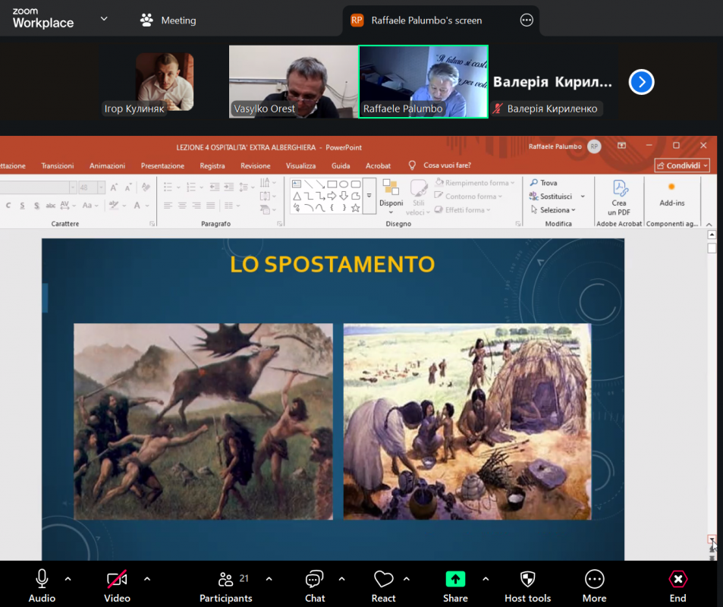723x607 pixels.
Task: Open the More options menu
Action: [594, 580]
